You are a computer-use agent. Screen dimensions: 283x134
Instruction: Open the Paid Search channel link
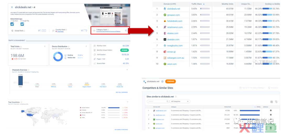(x=103, y=87)
